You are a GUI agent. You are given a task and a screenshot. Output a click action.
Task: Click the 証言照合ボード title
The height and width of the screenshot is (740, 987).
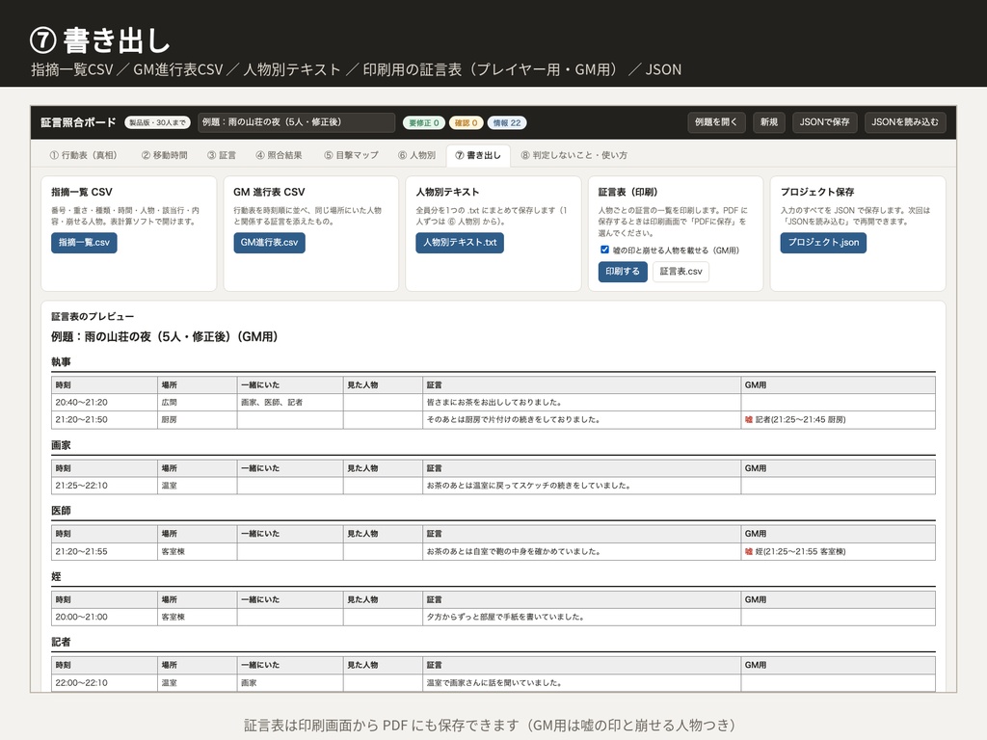pos(79,122)
